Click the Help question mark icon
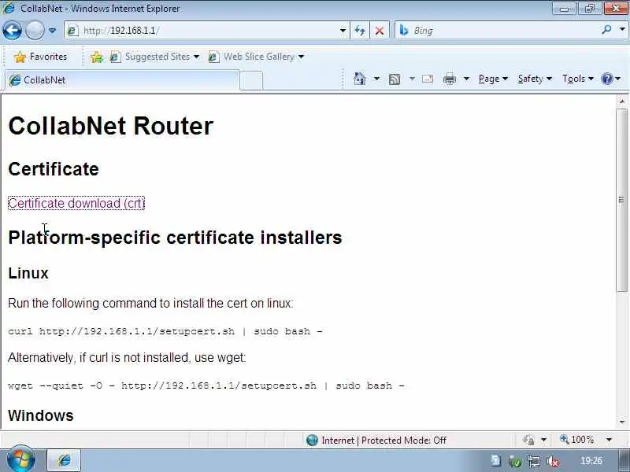The height and width of the screenshot is (472, 630). pos(606,79)
